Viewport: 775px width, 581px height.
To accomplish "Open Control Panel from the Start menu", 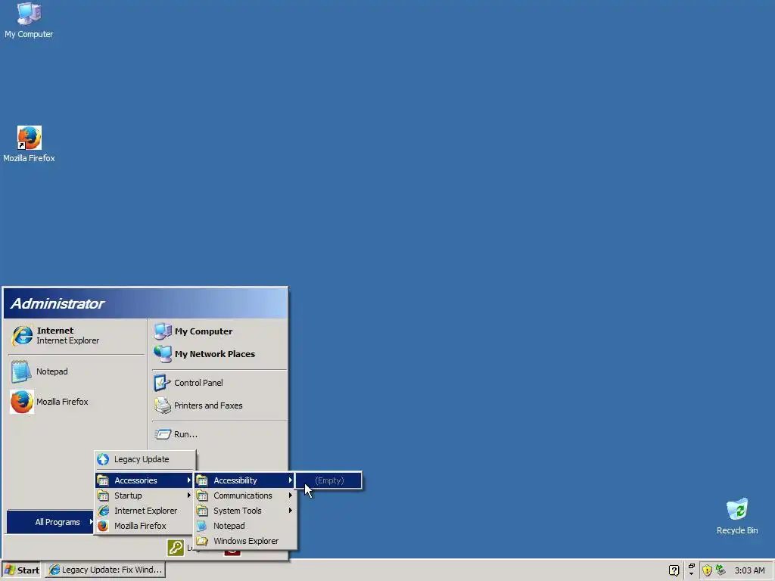I will click(x=219, y=383).
